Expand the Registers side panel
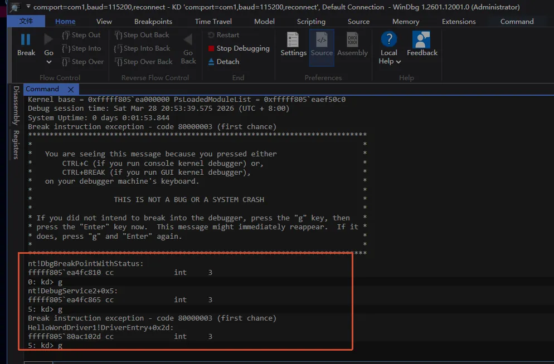Viewport: 554px width, 364px height. click(x=16, y=145)
